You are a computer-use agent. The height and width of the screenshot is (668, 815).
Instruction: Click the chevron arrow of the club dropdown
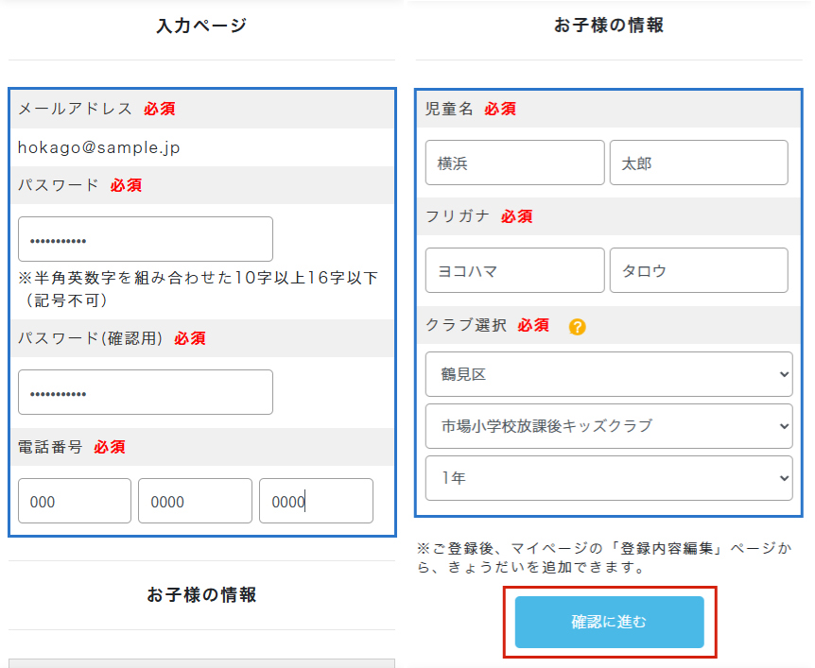pos(784,426)
